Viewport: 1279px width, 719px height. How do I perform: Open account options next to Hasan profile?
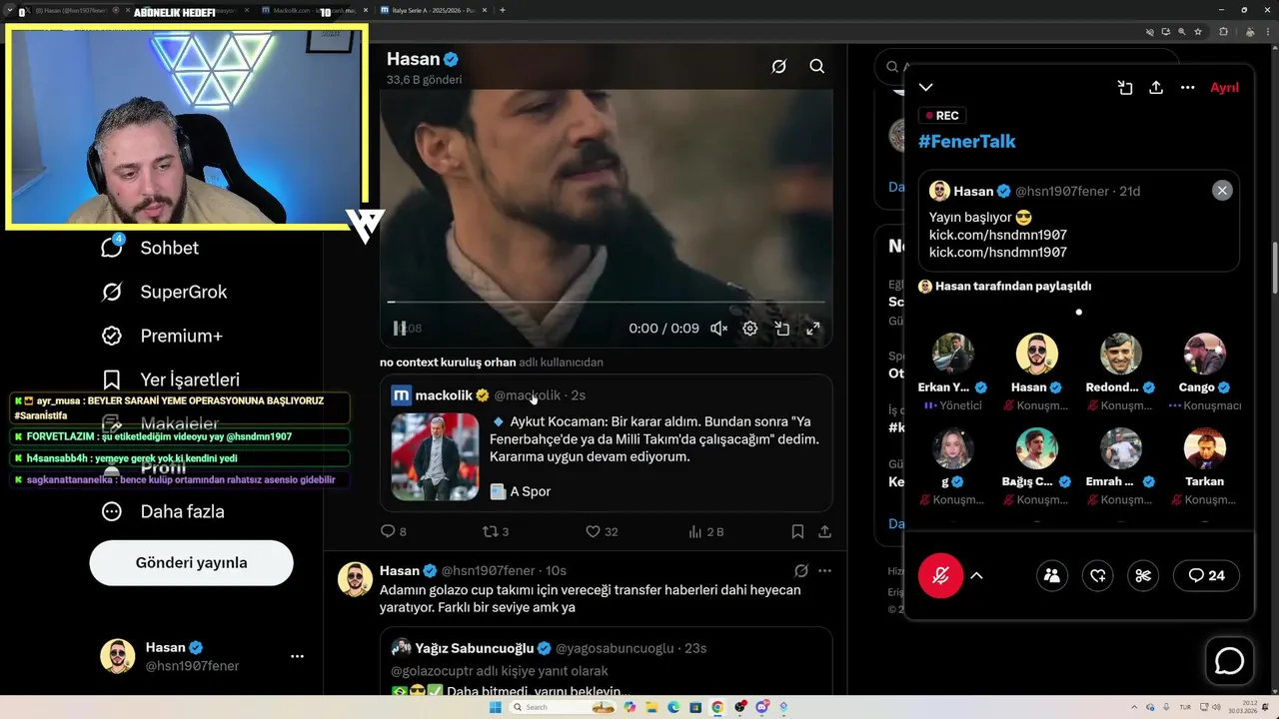pyautogui.click(x=297, y=656)
